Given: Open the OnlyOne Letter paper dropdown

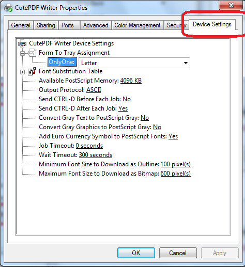Looking at the screenshot, I should click(134, 63).
